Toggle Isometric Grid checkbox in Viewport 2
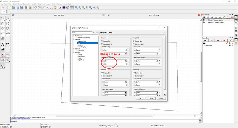This screenshot has width=238, height=128. pyautogui.click(x=134, y=44)
